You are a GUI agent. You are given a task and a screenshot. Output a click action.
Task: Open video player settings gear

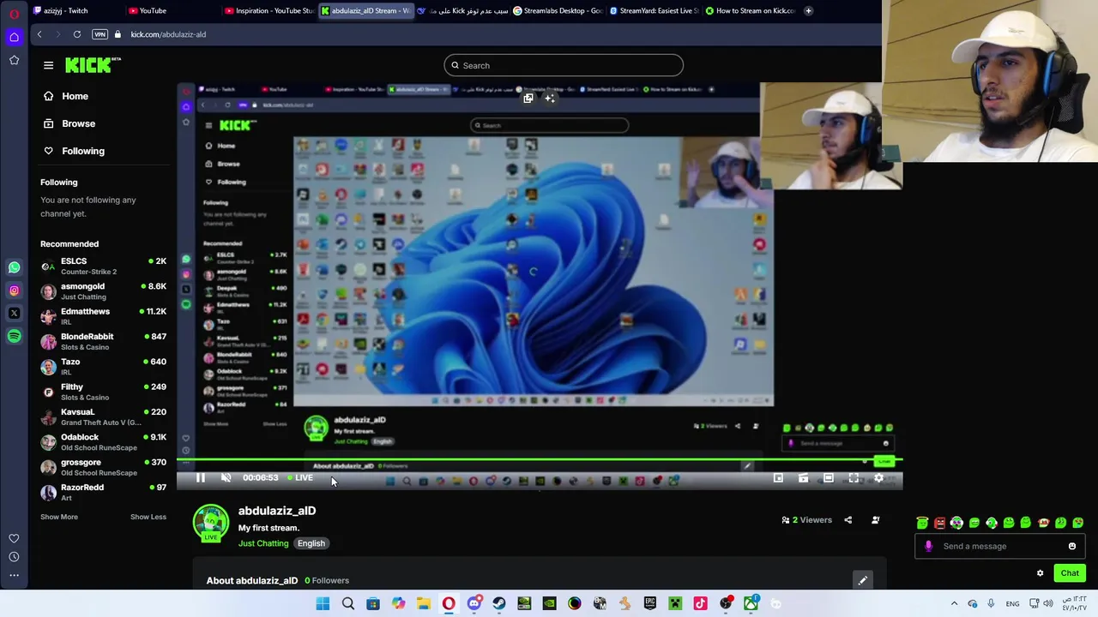pyautogui.click(x=878, y=478)
